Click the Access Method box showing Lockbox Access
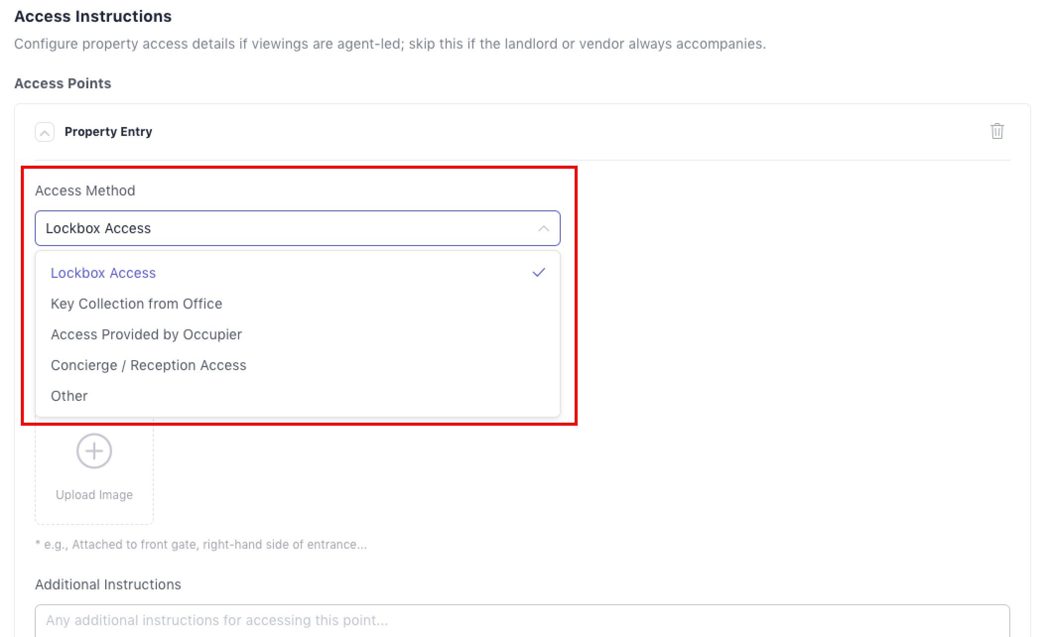 [x=288, y=228]
